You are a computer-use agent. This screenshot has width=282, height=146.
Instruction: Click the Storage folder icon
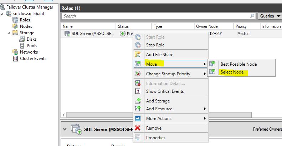pyautogui.click(x=15, y=33)
